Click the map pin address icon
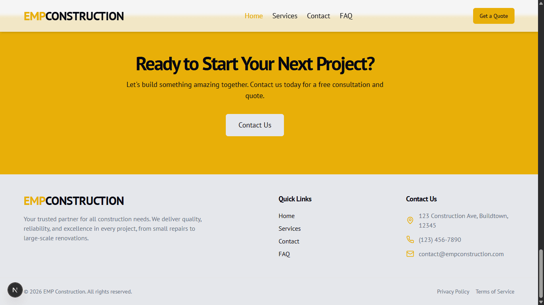The height and width of the screenshot is (305, 544). [410, 220]
